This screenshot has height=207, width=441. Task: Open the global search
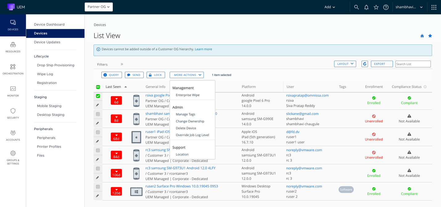point(356,7)
